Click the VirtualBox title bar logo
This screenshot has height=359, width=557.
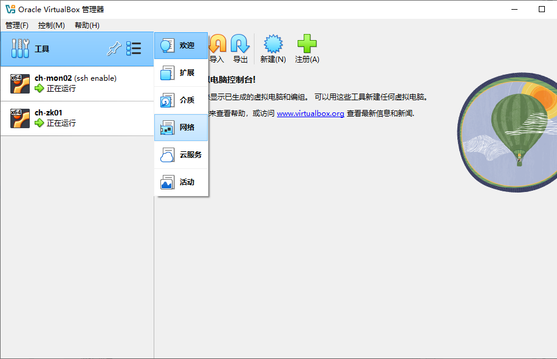(x=10, y=9)
